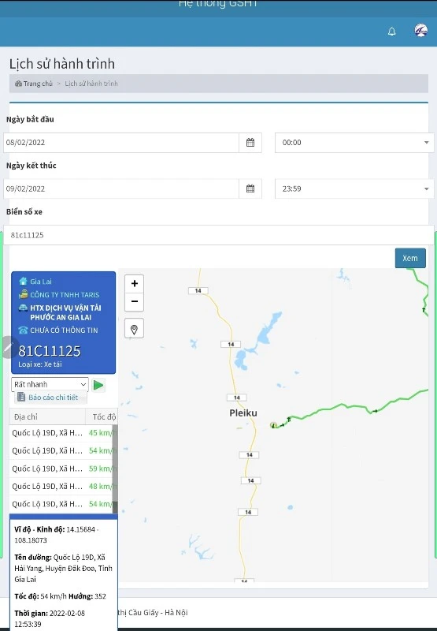
Task: Click the map location pin button
Action: pyautogui.click(x=134, y=329)
